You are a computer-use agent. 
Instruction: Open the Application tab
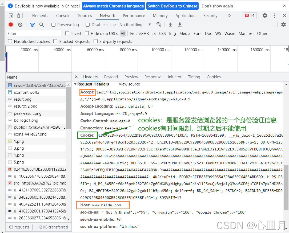[185, 16]
